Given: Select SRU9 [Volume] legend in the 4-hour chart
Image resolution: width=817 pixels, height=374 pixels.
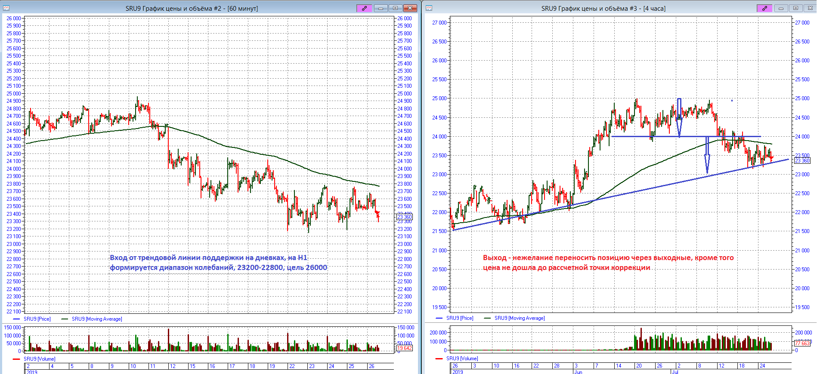Looking at the screenshot, I should 462,359.
